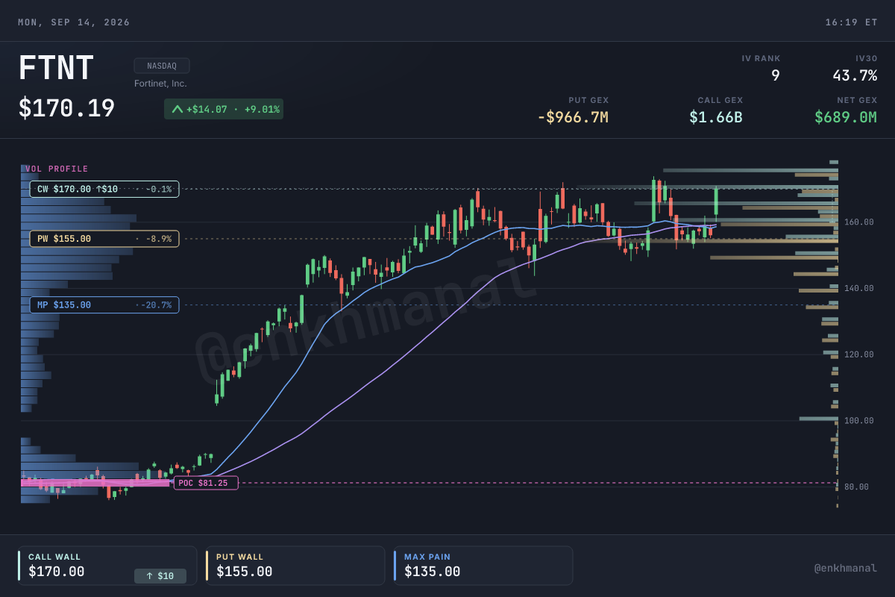Click the MON, SEP 14, 2026 date
The width and height of the screenshot is (895, 597).
tap(74, 22)
